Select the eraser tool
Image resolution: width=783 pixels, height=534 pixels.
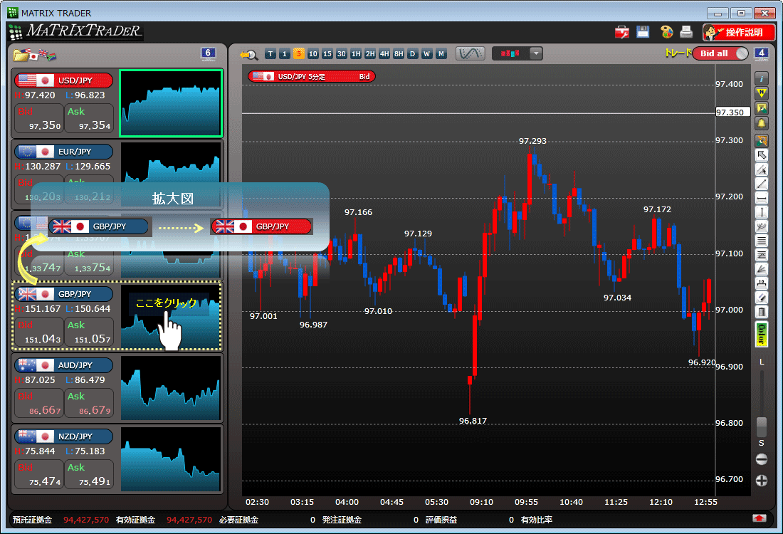click(762, 298)
